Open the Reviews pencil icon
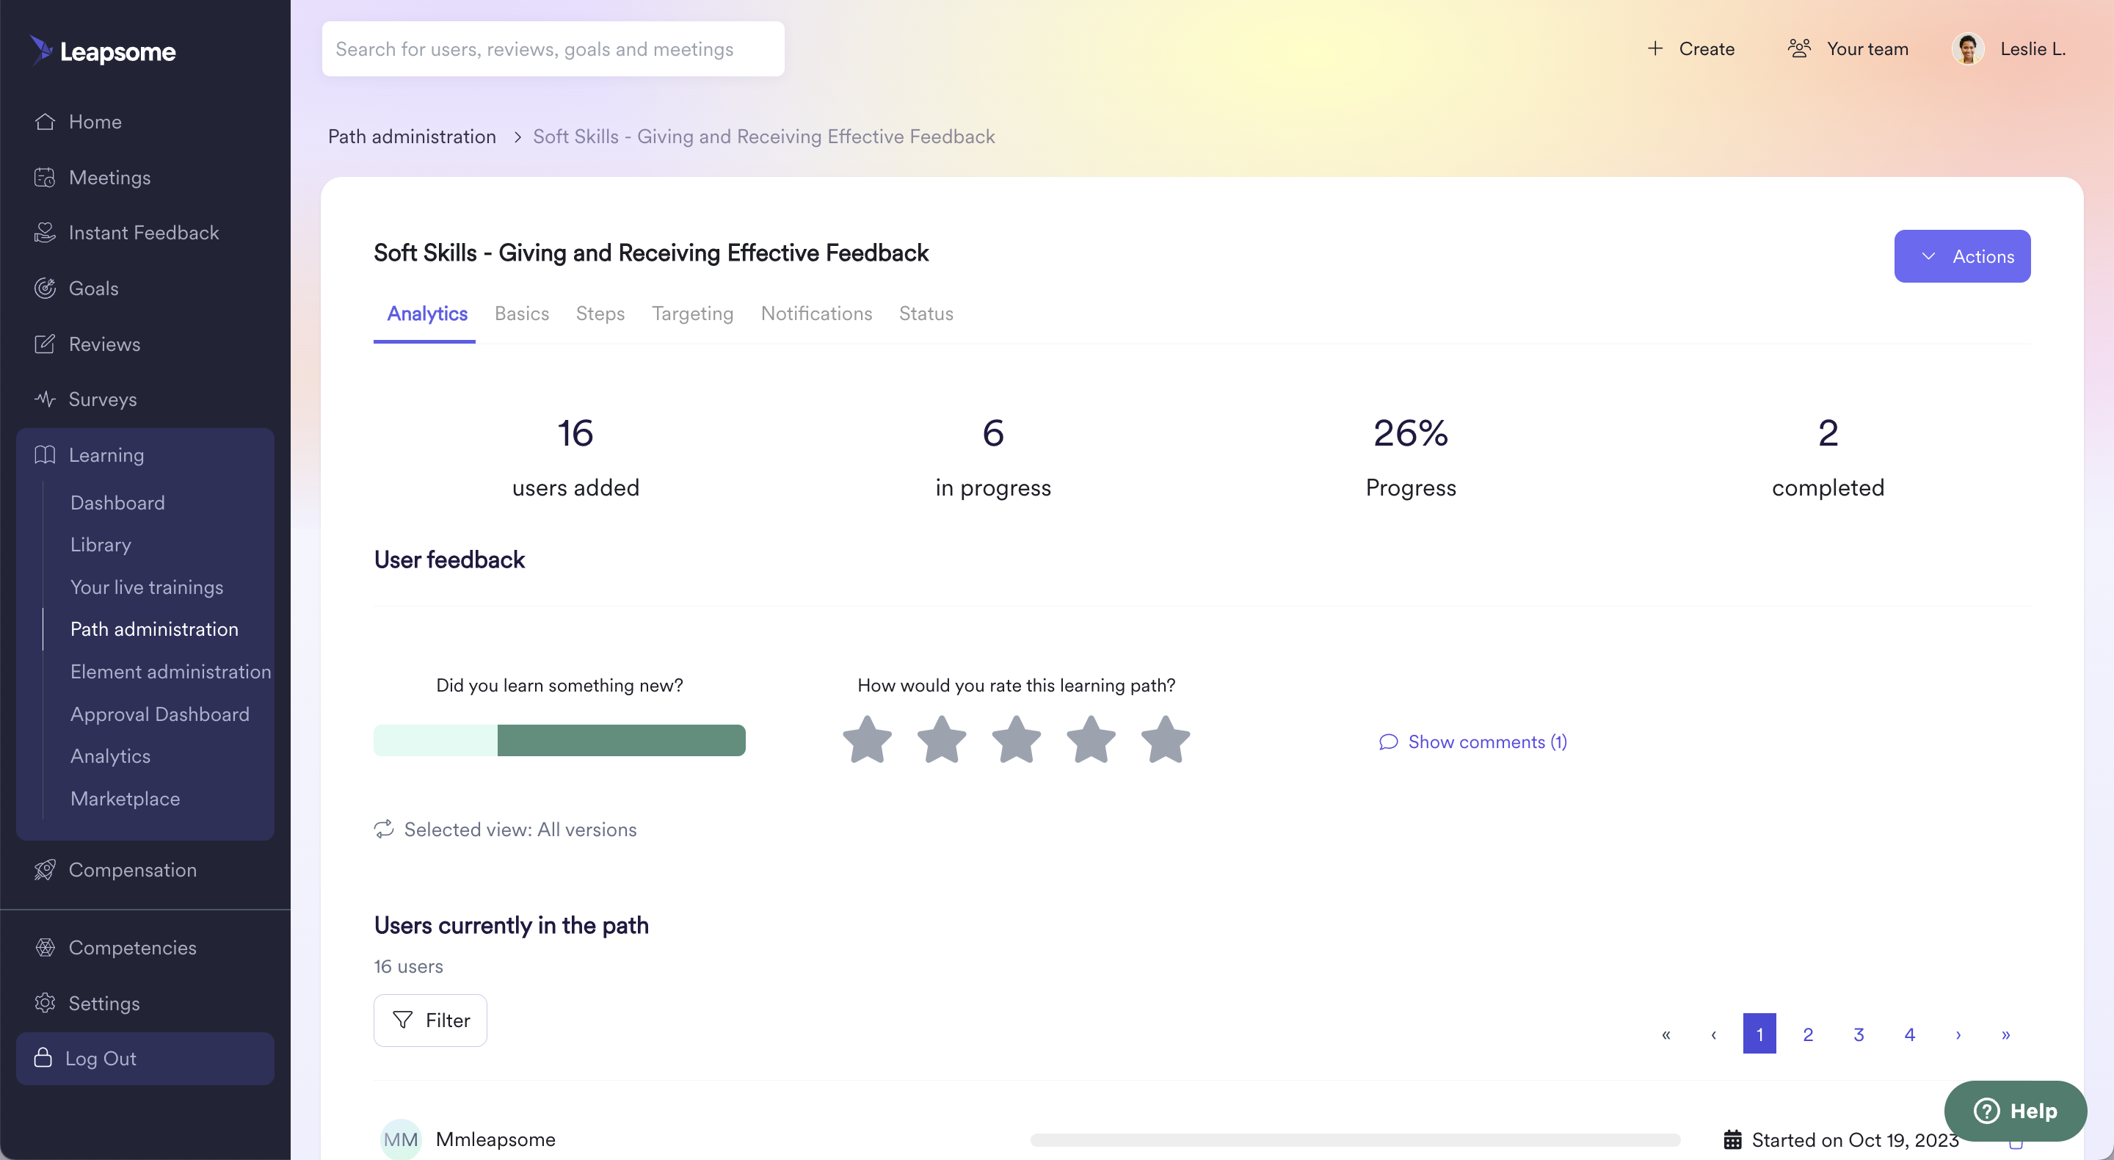Viewport: 2114px width, 1160px height. 44,344
